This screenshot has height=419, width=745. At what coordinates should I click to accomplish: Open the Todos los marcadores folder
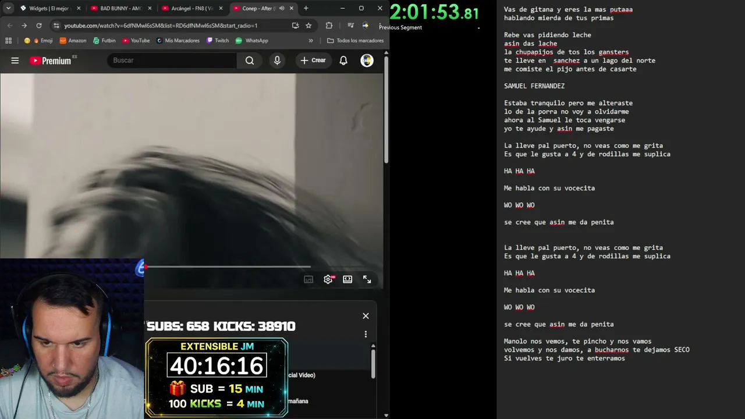click(x=355, y=41)
